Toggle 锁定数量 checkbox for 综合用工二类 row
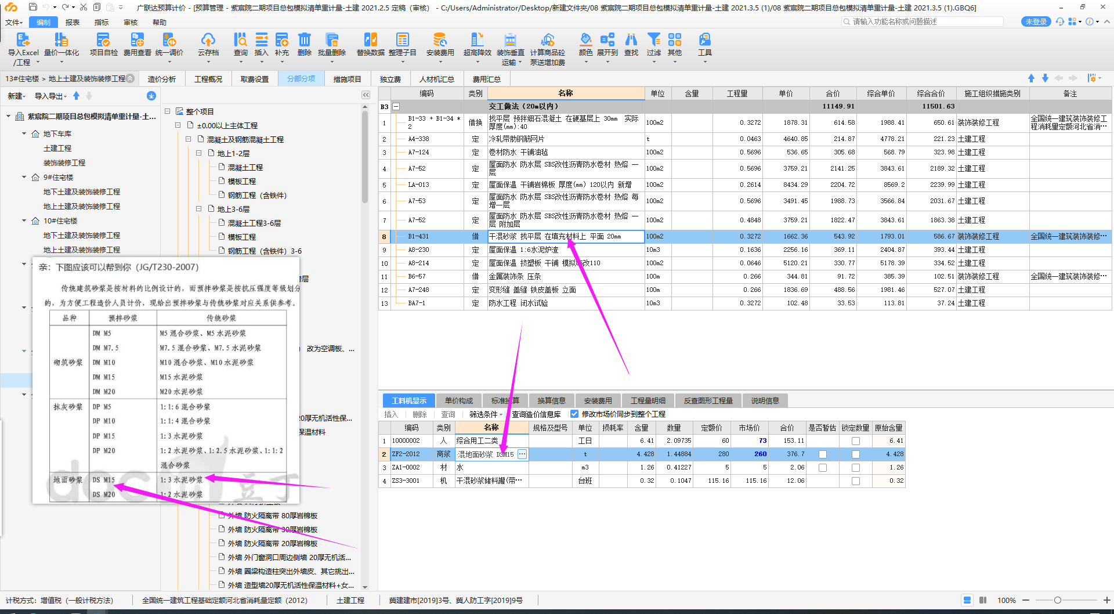 [x=855, y=441]
